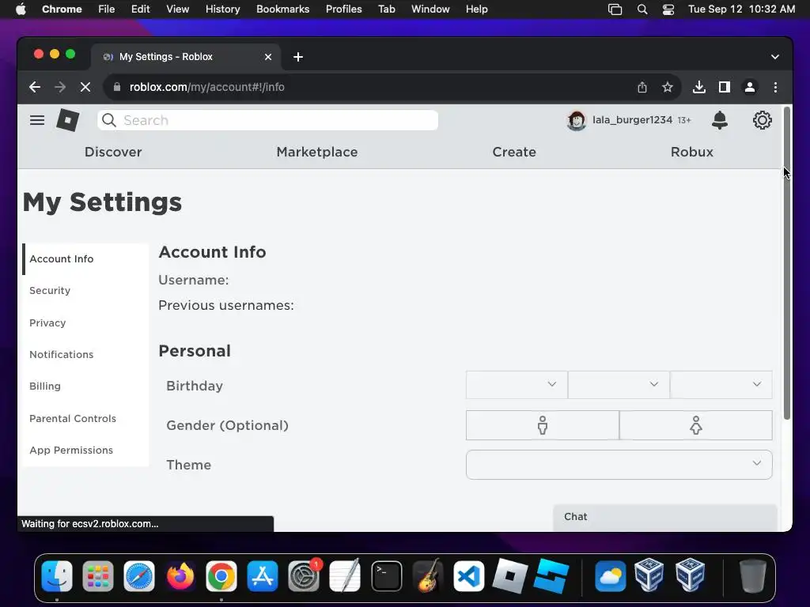Open Billing settings section
The height and width of the screenshot is (607, 810).
coord(85,386)
